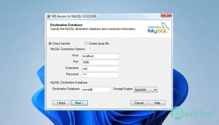Open the Storage Engine dropdown
The height and width of the screenshot is (125, 219).
click(x=146, y=90)
